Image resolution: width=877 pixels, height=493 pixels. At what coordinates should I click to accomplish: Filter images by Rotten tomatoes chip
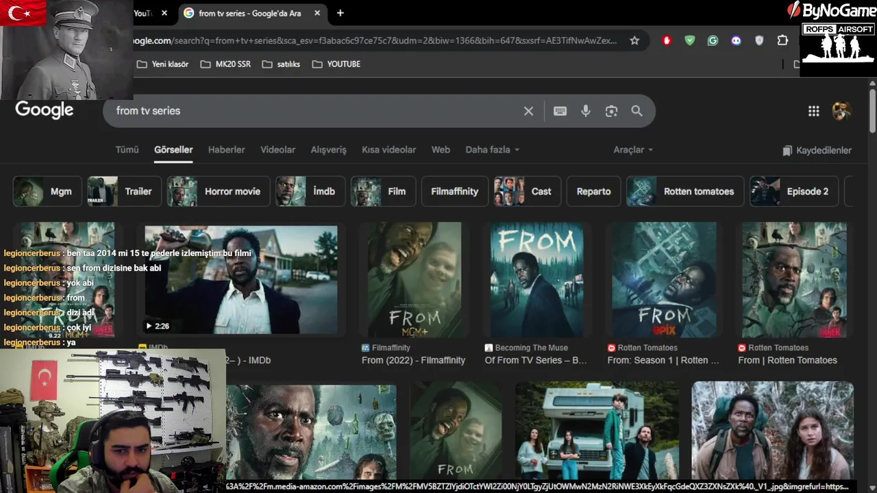tap(685, 191)
